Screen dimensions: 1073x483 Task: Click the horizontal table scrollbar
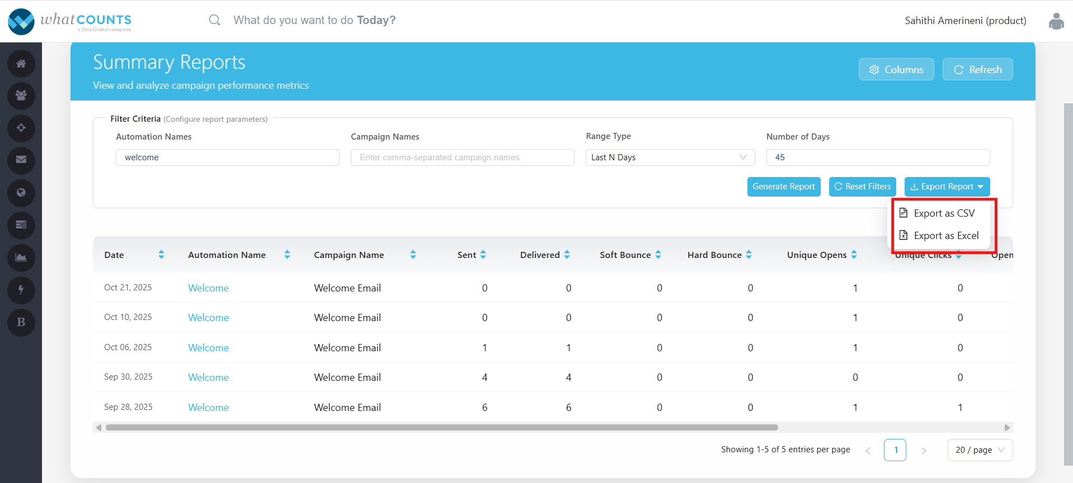pos(441,428)
